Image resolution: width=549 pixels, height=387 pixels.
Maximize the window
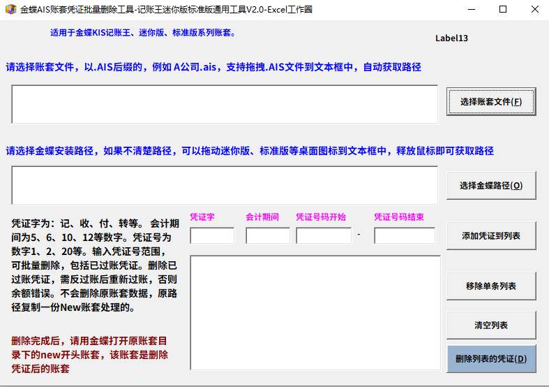(503, 10)
